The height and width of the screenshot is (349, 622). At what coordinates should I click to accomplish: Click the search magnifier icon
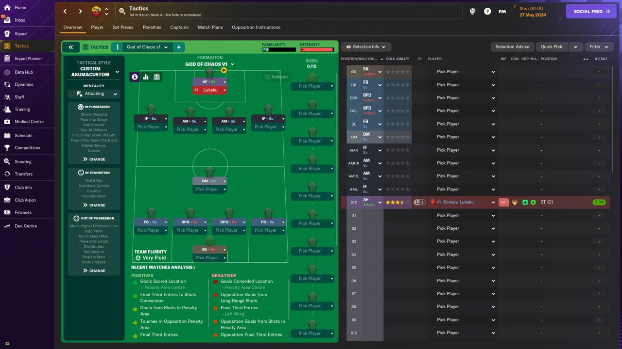coord(122,11)
